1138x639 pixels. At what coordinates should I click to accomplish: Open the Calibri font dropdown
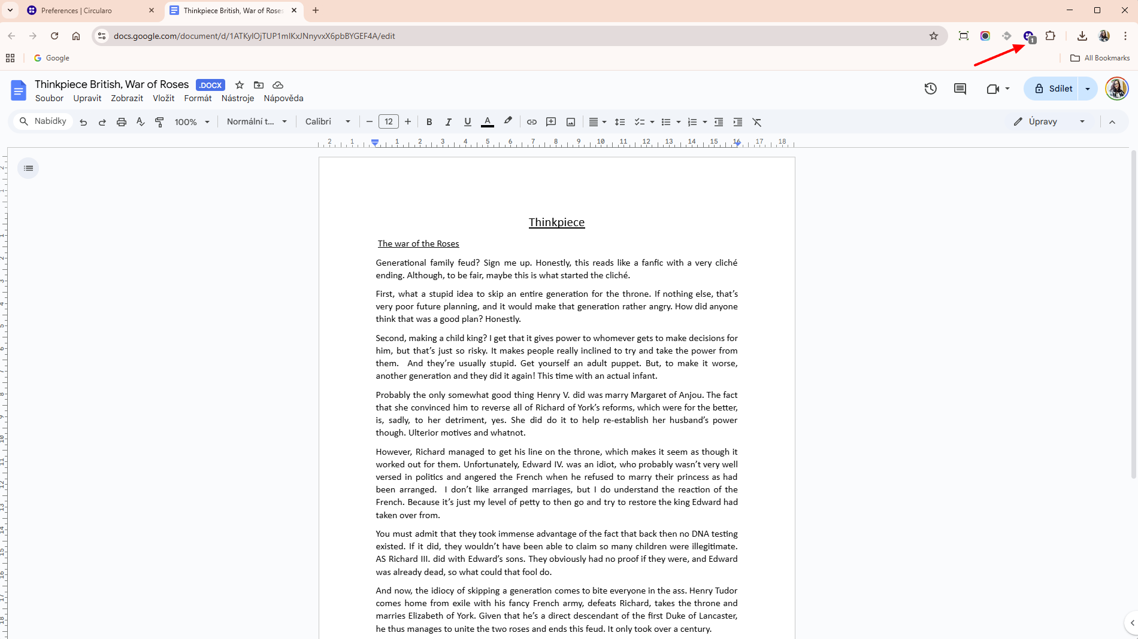(328, 122)
